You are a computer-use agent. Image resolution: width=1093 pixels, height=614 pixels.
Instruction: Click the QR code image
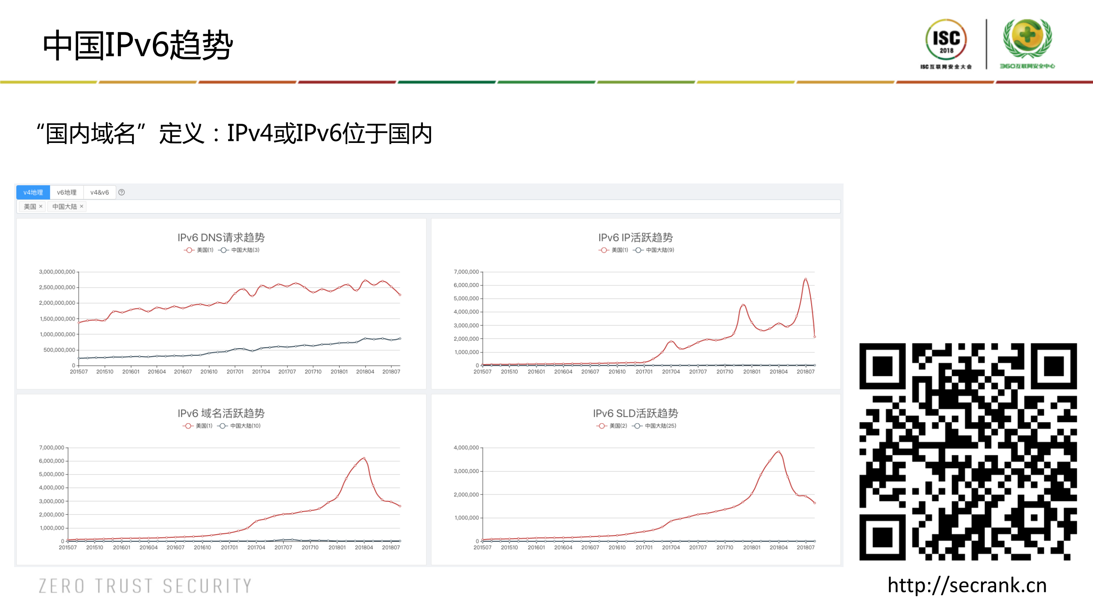(x=968, y=451)
